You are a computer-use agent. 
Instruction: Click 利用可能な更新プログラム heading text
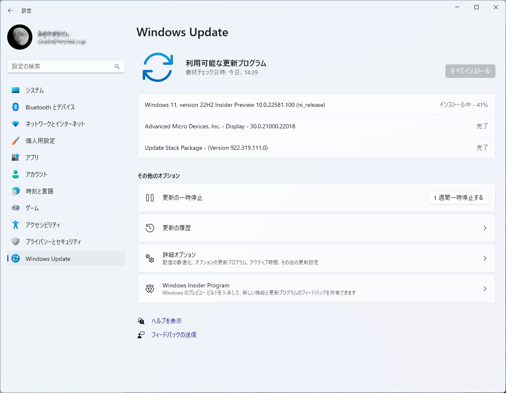click(226, 63)
